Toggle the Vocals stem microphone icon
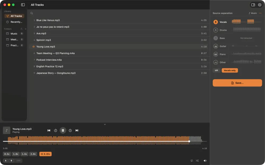The image size is (265, 165). click(215, 22)
